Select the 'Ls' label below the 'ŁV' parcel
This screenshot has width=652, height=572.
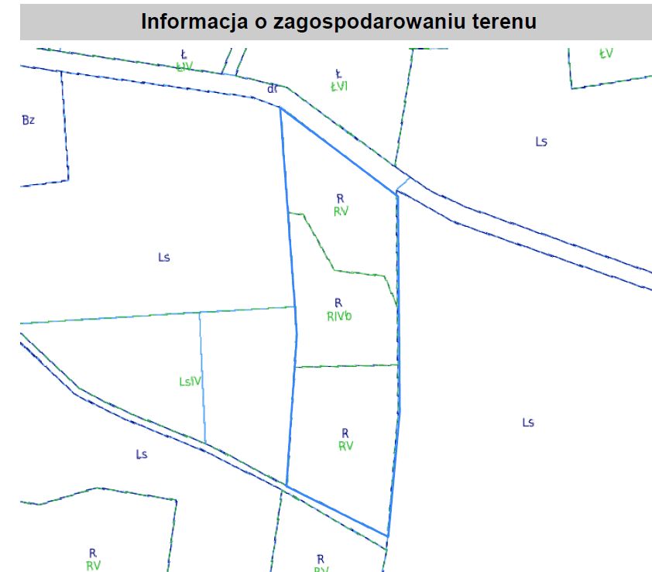541,142
